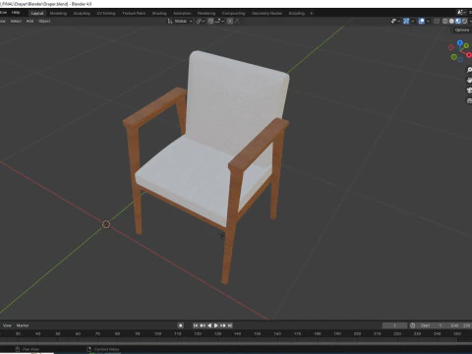Switch to the Scripting workspace tab
472x354 pixels.
coord(297,14)
